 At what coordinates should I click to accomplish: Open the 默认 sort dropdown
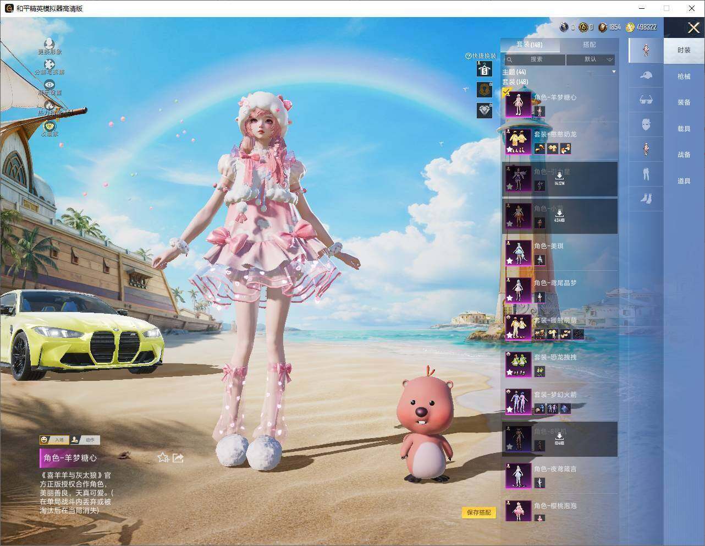pyautogui.click(x=591, y=59)
